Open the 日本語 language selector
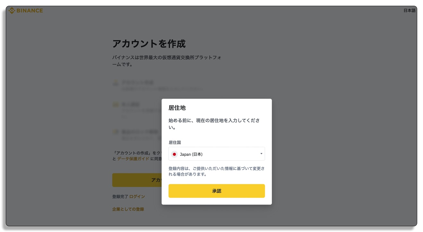This screenshot has width=423, height=232. coord(409,11)
